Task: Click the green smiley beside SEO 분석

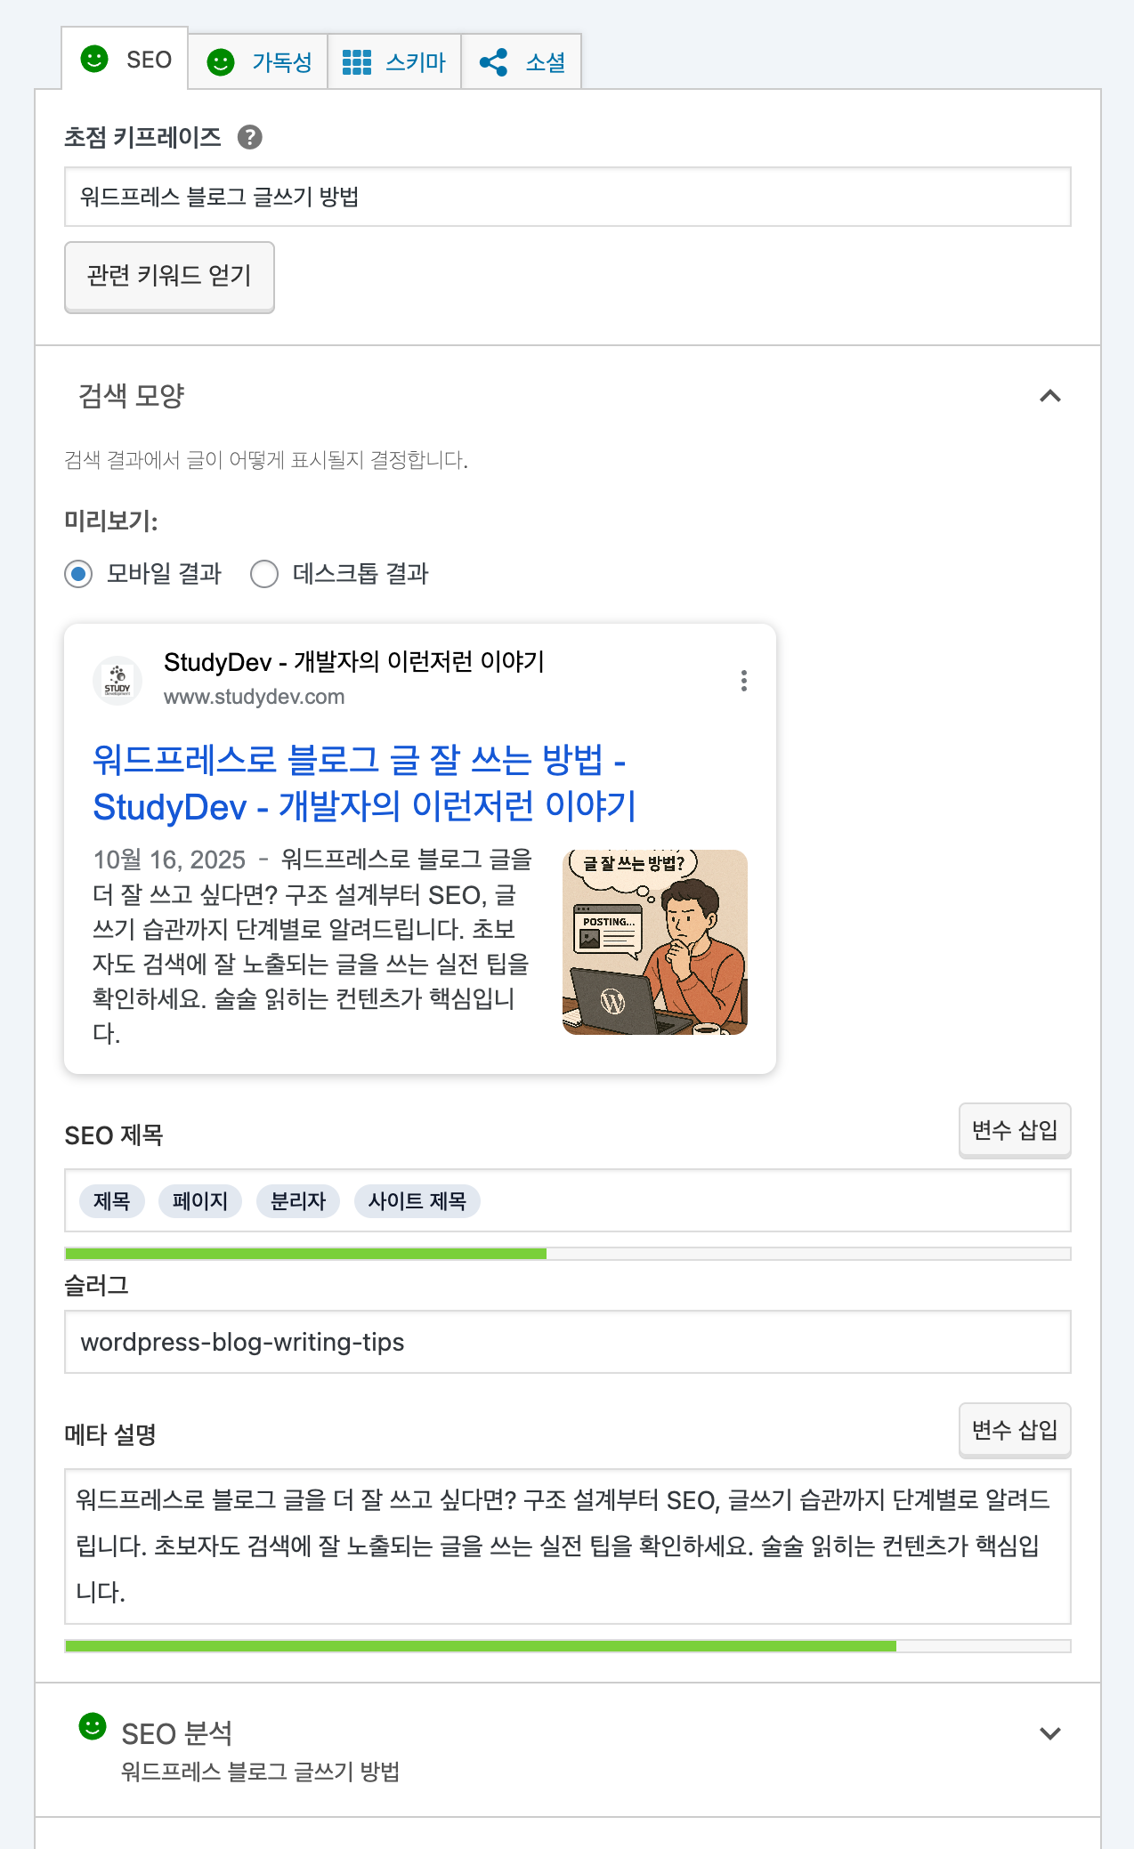Action: [93, 1727]
